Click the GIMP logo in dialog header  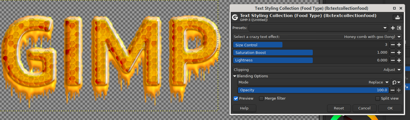235,17
